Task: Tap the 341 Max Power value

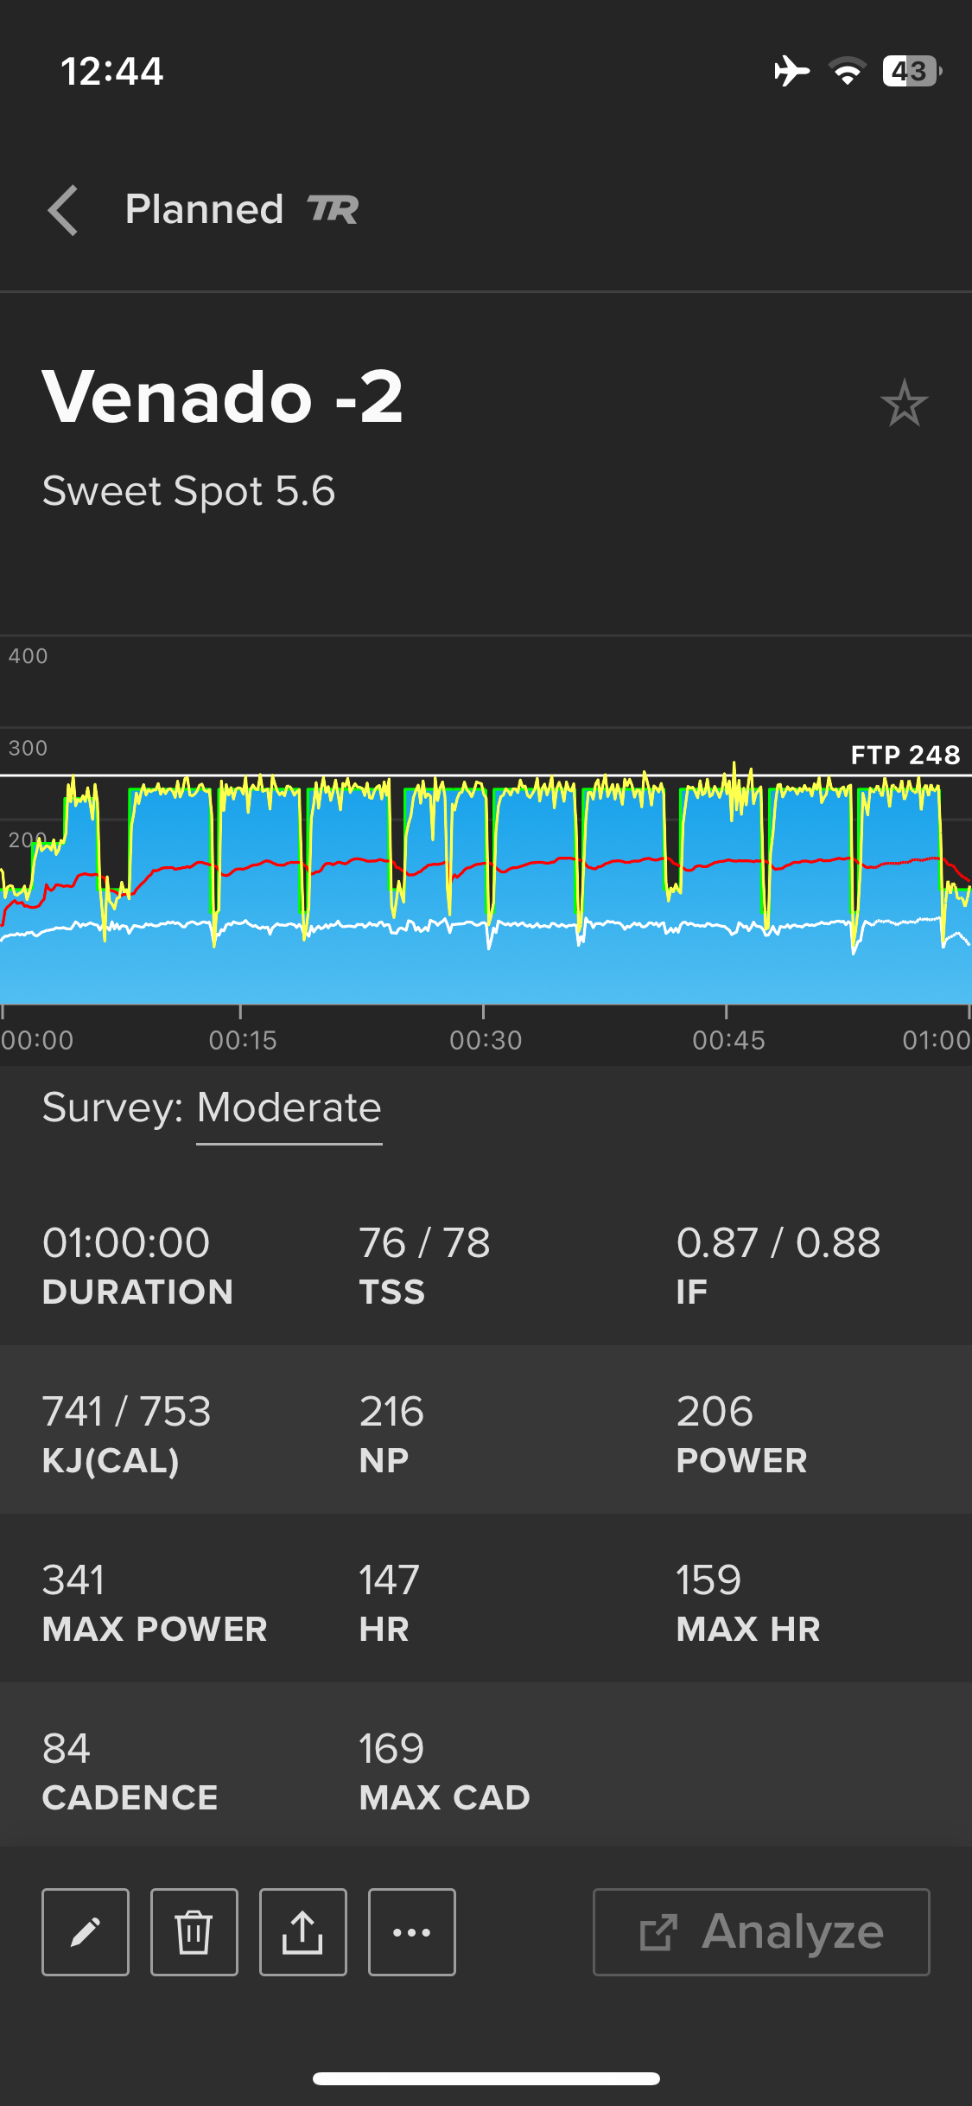Action: pyautogui.click(x=73, y=1580)
